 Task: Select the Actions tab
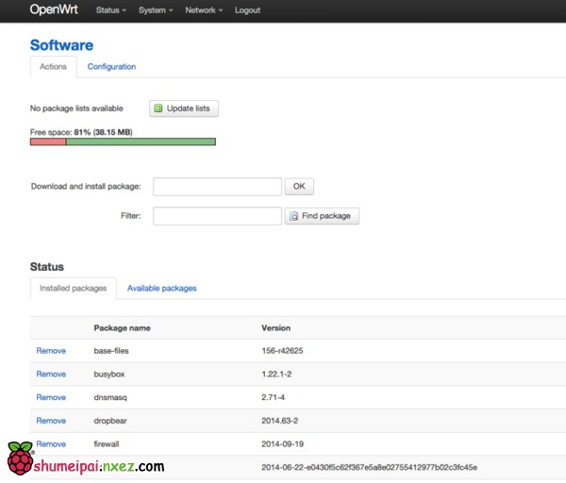click(x=53, y=67)
